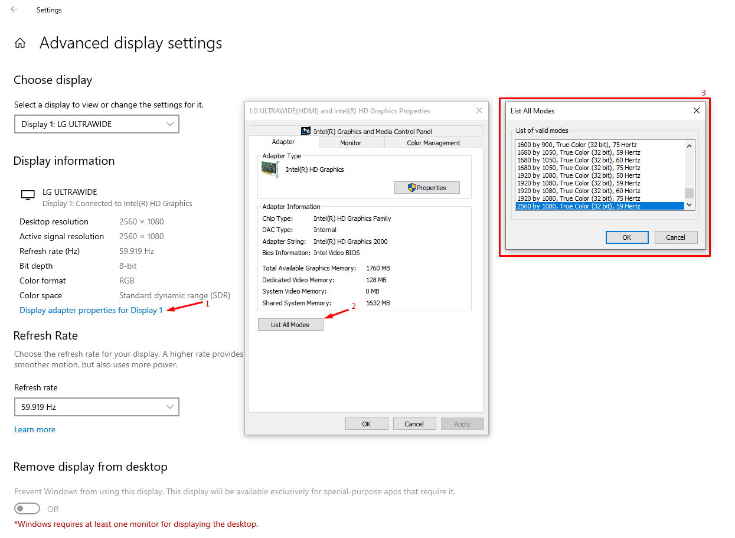Click the Intel(R) HD Graphics 2000 adapter string
Screen dimensions: 735x538
pyautogui.click(x=351, y=242)
